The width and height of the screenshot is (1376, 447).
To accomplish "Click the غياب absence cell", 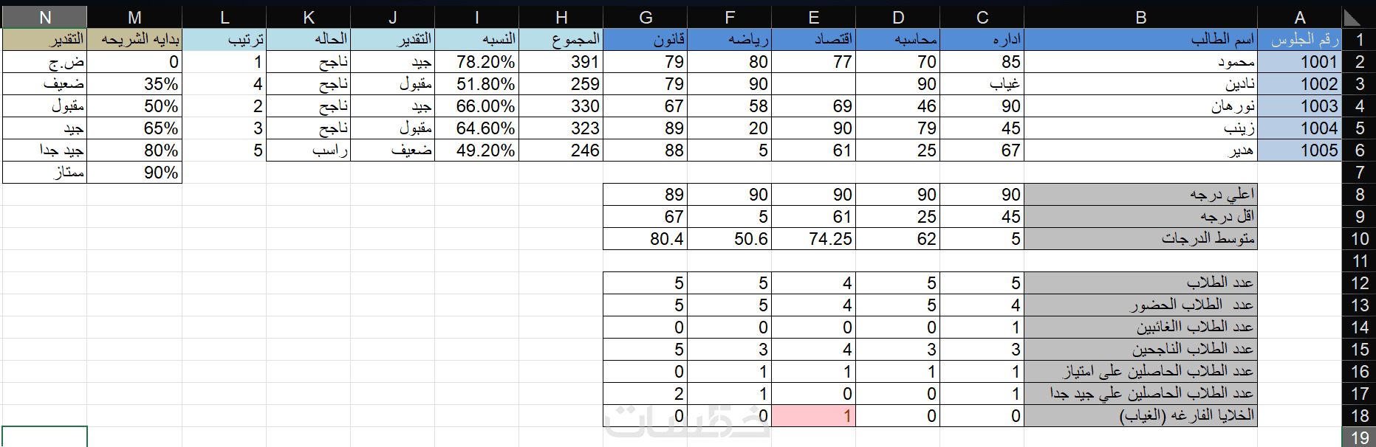I will coord(982,84).
